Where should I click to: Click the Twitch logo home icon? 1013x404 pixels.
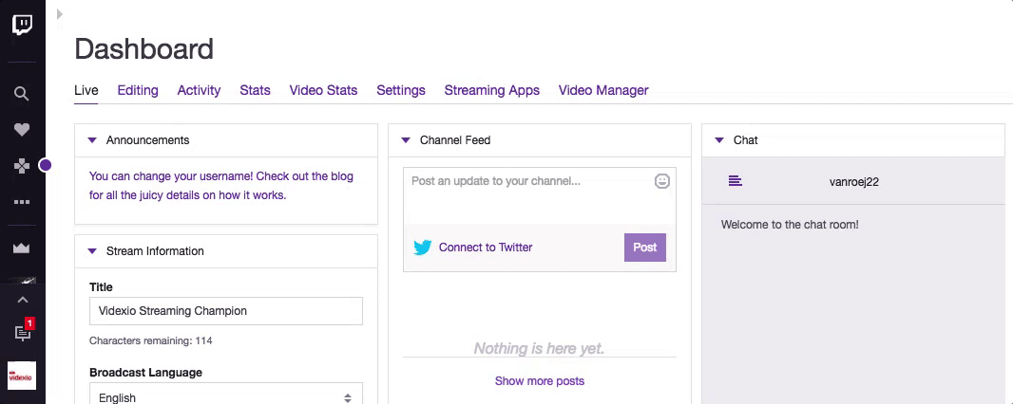(x=22, y=24)
